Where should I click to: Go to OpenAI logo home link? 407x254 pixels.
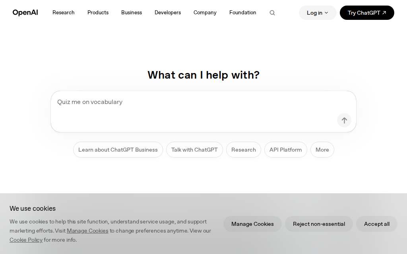pyautogui.click(x=25, y=12)
